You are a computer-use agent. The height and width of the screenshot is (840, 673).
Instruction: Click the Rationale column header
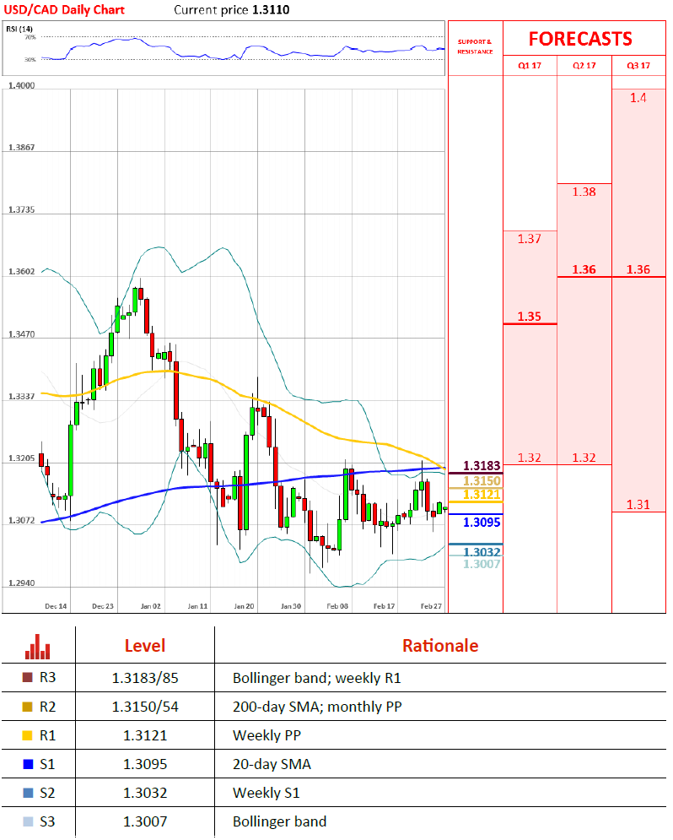[x=439, y=646]
